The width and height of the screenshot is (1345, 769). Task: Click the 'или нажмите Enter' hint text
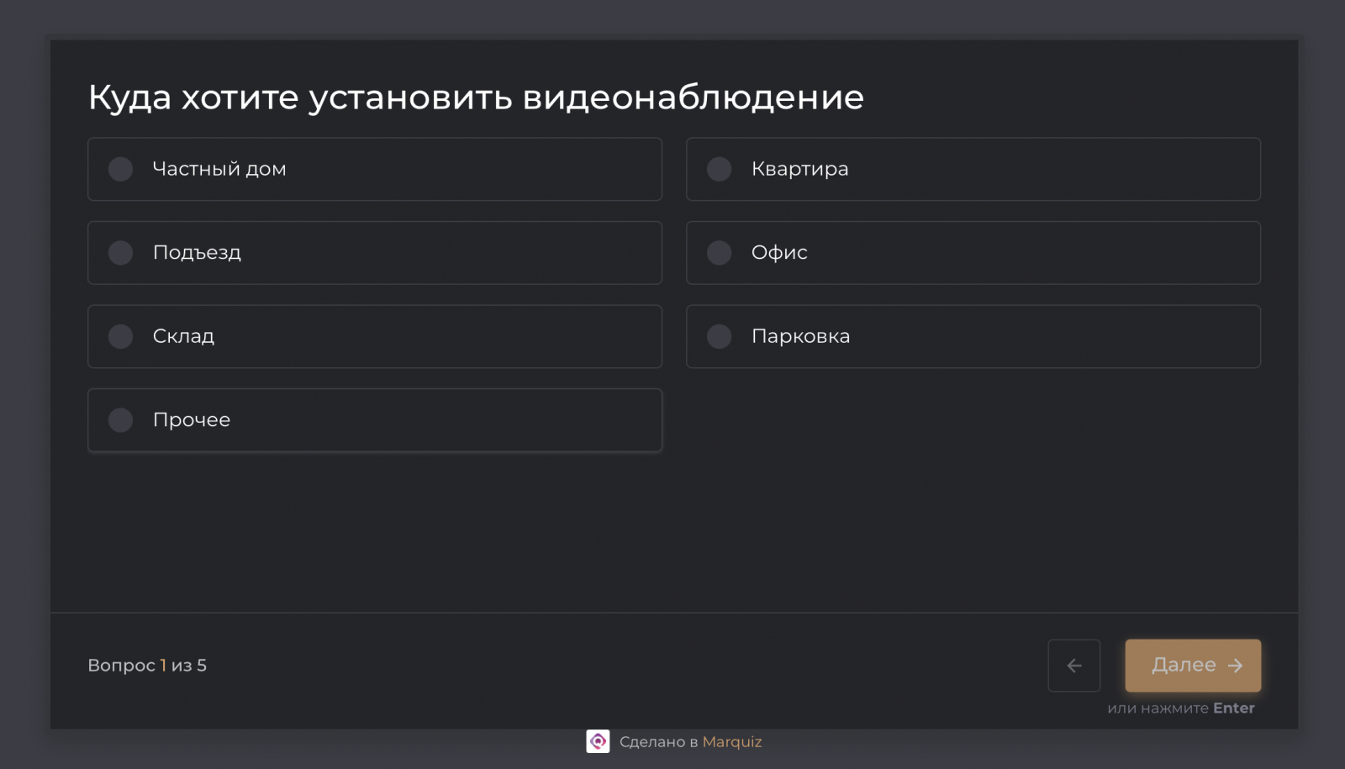pos(1180,708)
